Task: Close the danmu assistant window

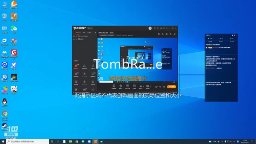Action: coord(236,35)
